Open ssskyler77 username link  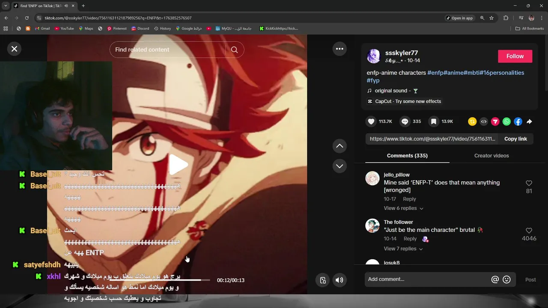pos(402,53)
